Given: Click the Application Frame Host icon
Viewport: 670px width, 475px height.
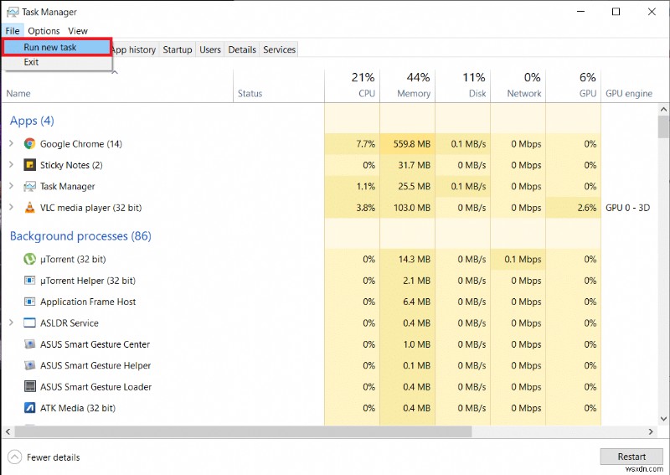Looking at the screenshot, I should [x=29, y=302].
